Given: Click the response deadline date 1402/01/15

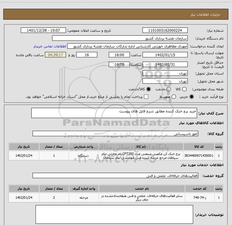Looking at the screenshot, I should (x=165, y=55).
